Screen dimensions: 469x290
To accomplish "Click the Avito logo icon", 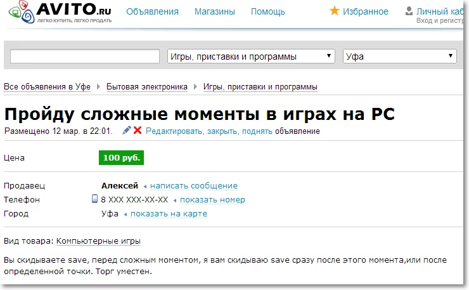I will click(x=22, y=12).
